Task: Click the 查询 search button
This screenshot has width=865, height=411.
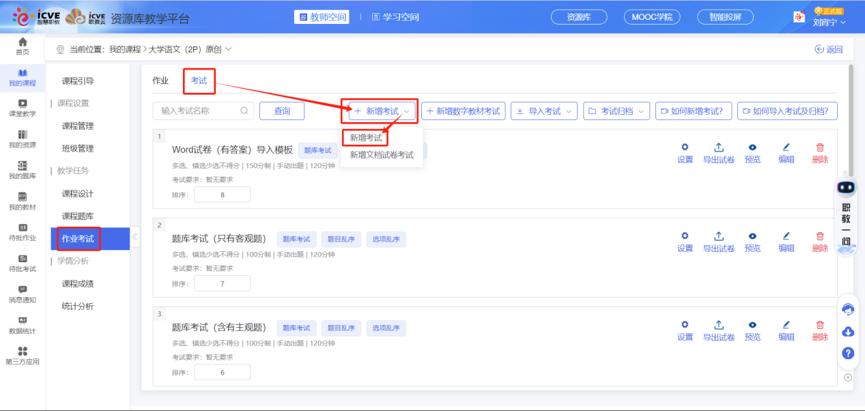Action: click(x=282, y=111)
